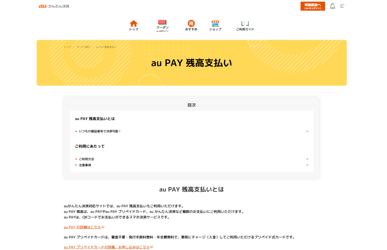The width and height of the screenshot is (387, 250).
Task: Click the 目次 heading
Action: point(192,105)
